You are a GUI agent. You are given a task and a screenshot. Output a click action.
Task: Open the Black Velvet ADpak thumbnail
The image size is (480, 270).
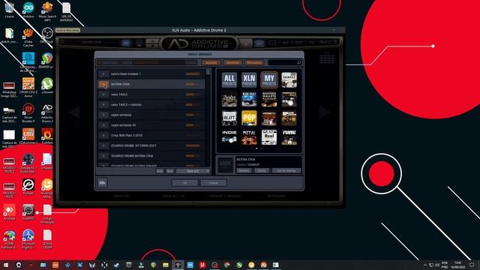click(x=249, y=99)
